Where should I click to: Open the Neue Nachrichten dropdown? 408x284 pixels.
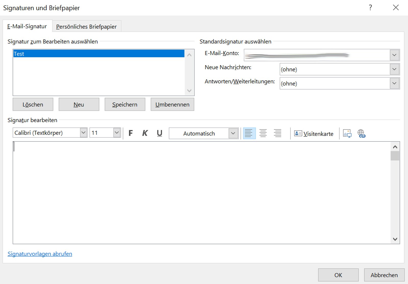pos(394,69)
